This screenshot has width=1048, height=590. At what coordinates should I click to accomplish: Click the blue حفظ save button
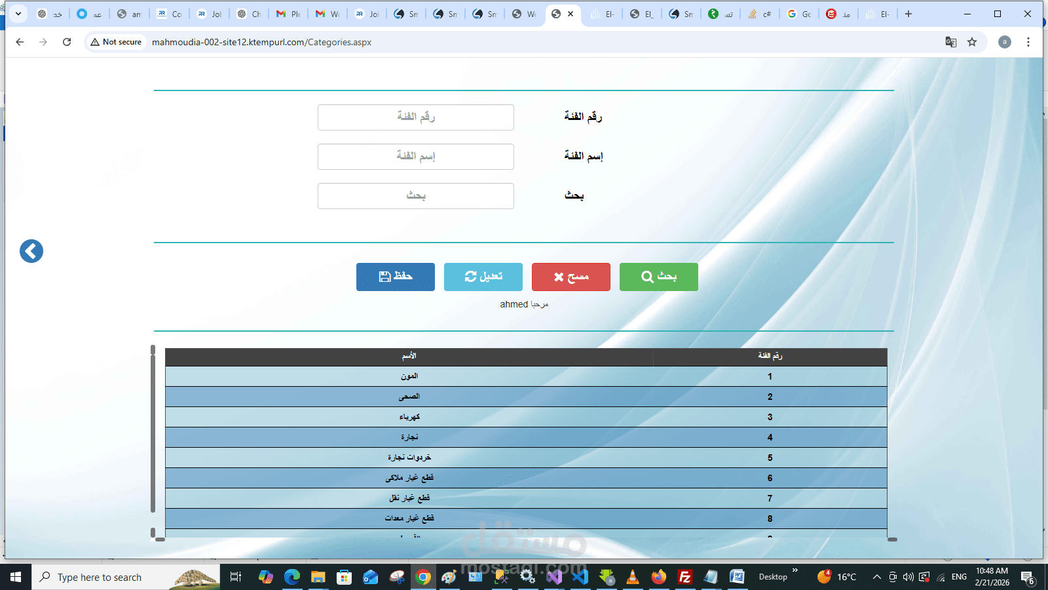396,277
